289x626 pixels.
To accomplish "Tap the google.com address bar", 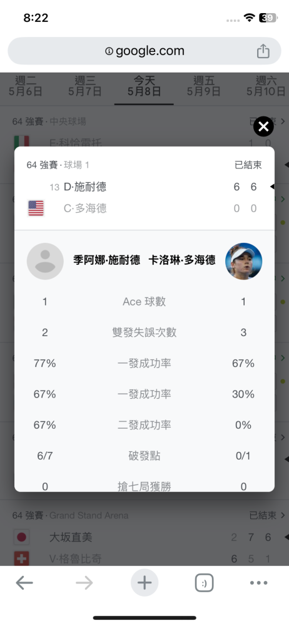I will (x=144, y=51).
